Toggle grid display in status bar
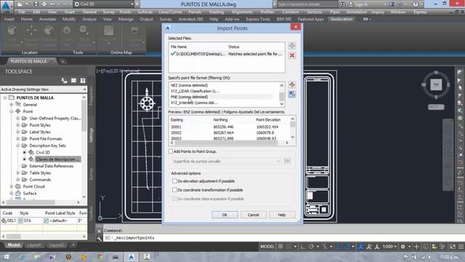The image size is (465, 262). click(280, 247)
